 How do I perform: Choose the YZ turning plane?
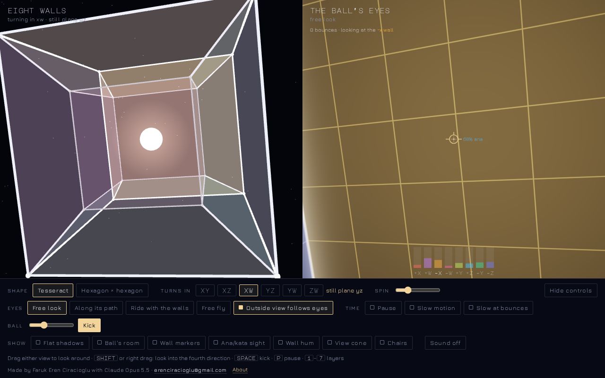(270, 291)
